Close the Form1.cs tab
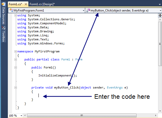Viewport: 162px width, 118px height. pos(26,4)
